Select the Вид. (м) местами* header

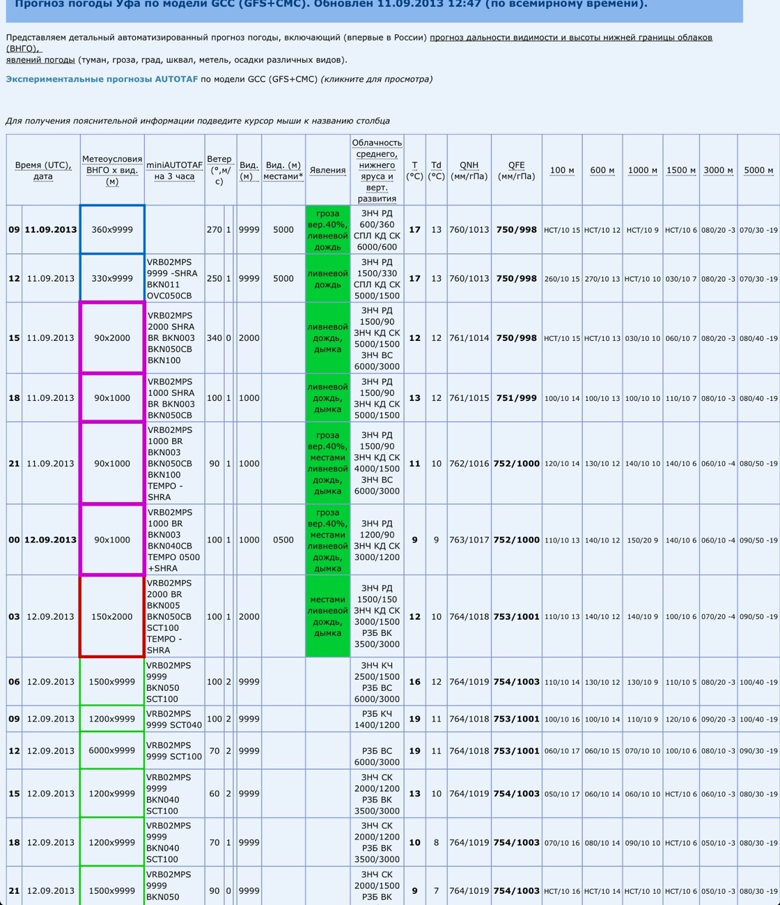pyautogui.click(x=283, y=171)
